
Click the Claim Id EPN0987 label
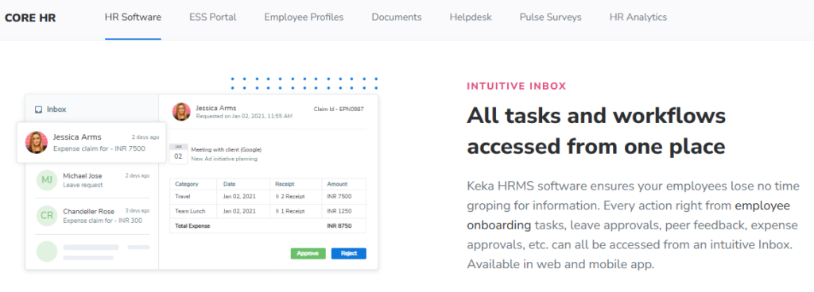click(x=339, y=109)
